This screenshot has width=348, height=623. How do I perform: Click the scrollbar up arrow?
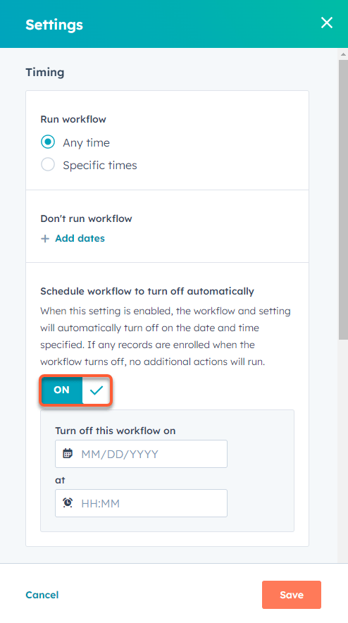pos(343,54)
